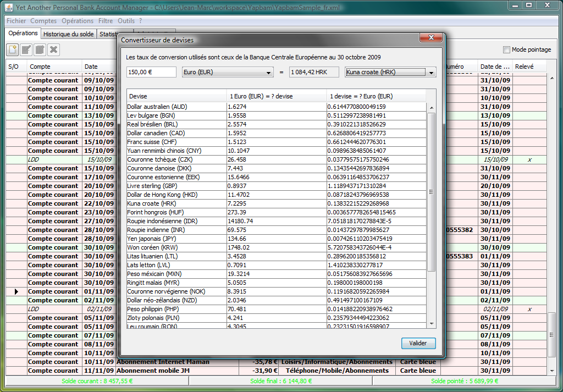
Task: Open the ? help menu
Action: pos(140,21)
